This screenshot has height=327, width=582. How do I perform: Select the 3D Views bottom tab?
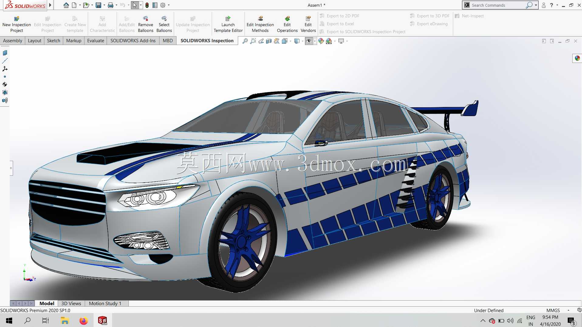(x=71, y=303)
